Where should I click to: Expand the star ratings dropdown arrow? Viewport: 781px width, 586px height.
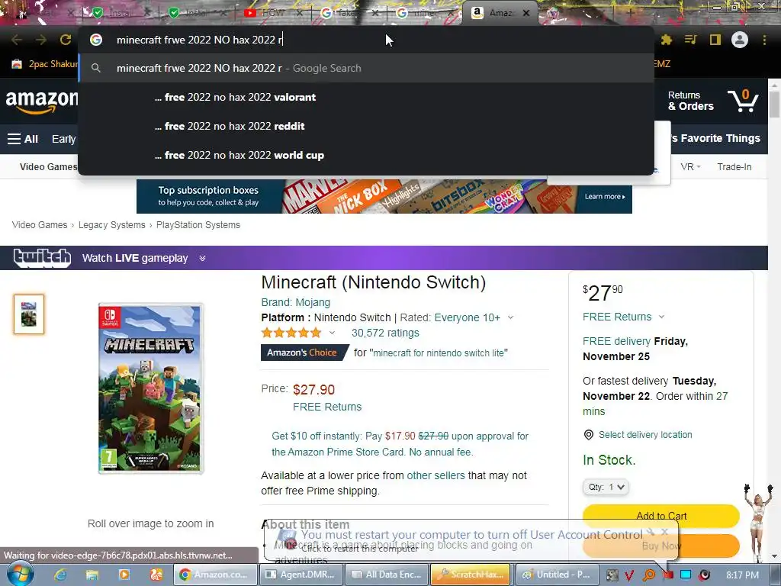tap(332, 333)
